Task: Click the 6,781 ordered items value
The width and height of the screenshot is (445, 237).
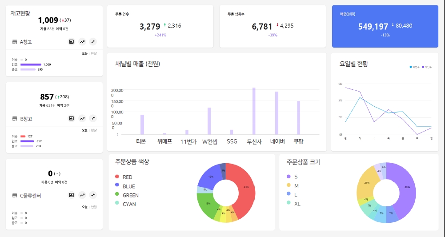Action: click(262, 27)
